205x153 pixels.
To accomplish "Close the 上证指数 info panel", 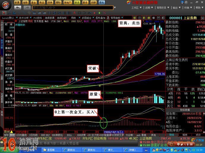I will [203, 18].
